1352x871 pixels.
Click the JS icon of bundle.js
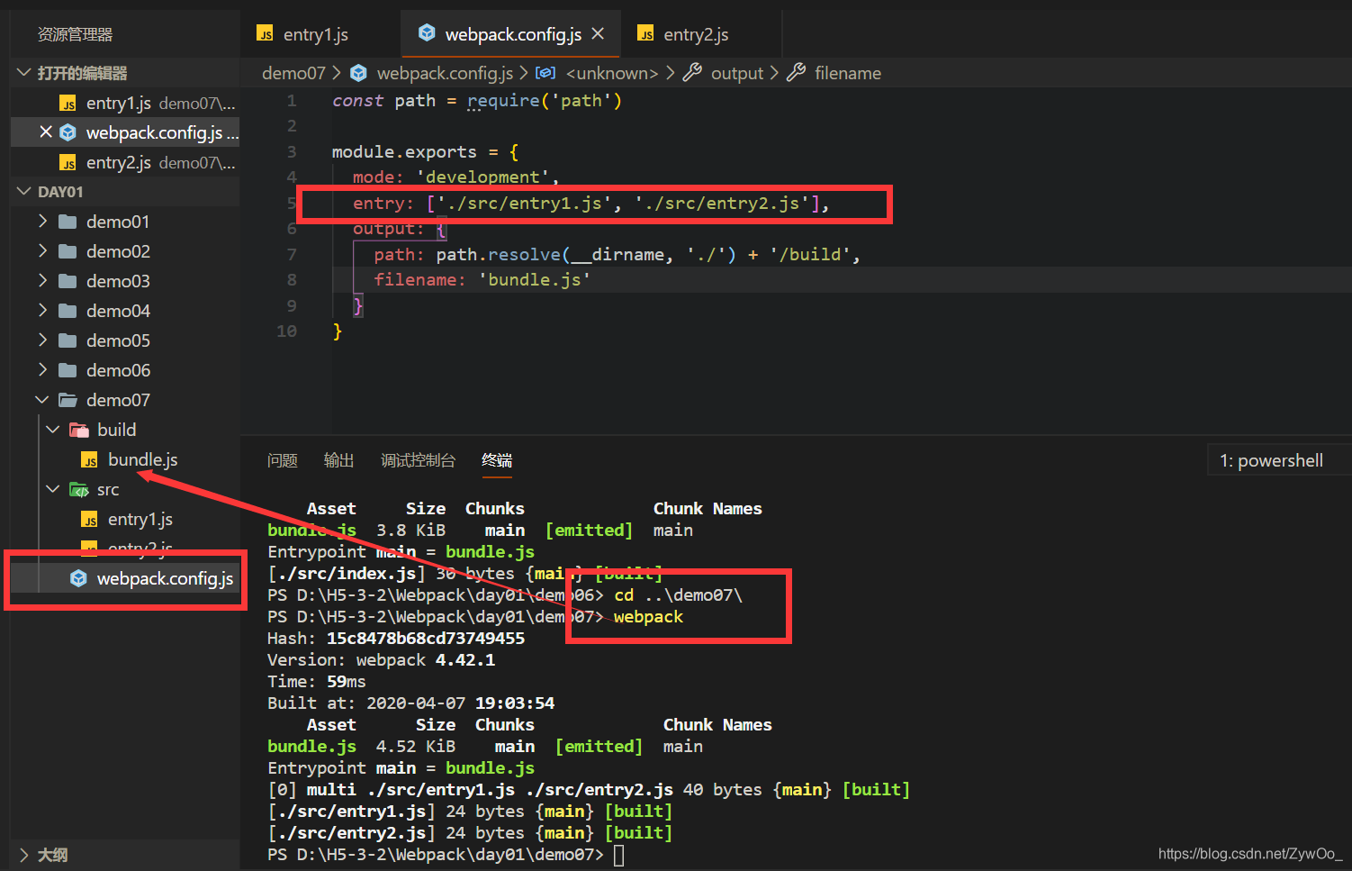[89, 460]
